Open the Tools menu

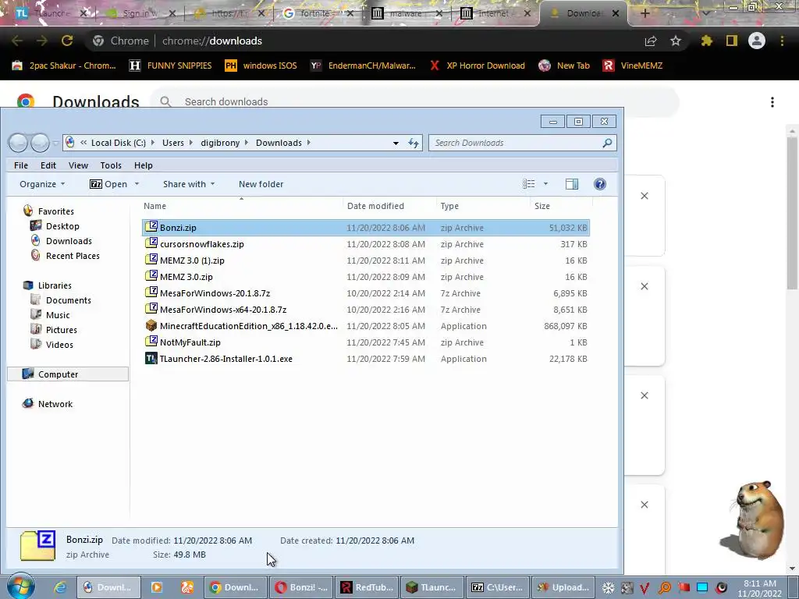(x=111, y=165)
